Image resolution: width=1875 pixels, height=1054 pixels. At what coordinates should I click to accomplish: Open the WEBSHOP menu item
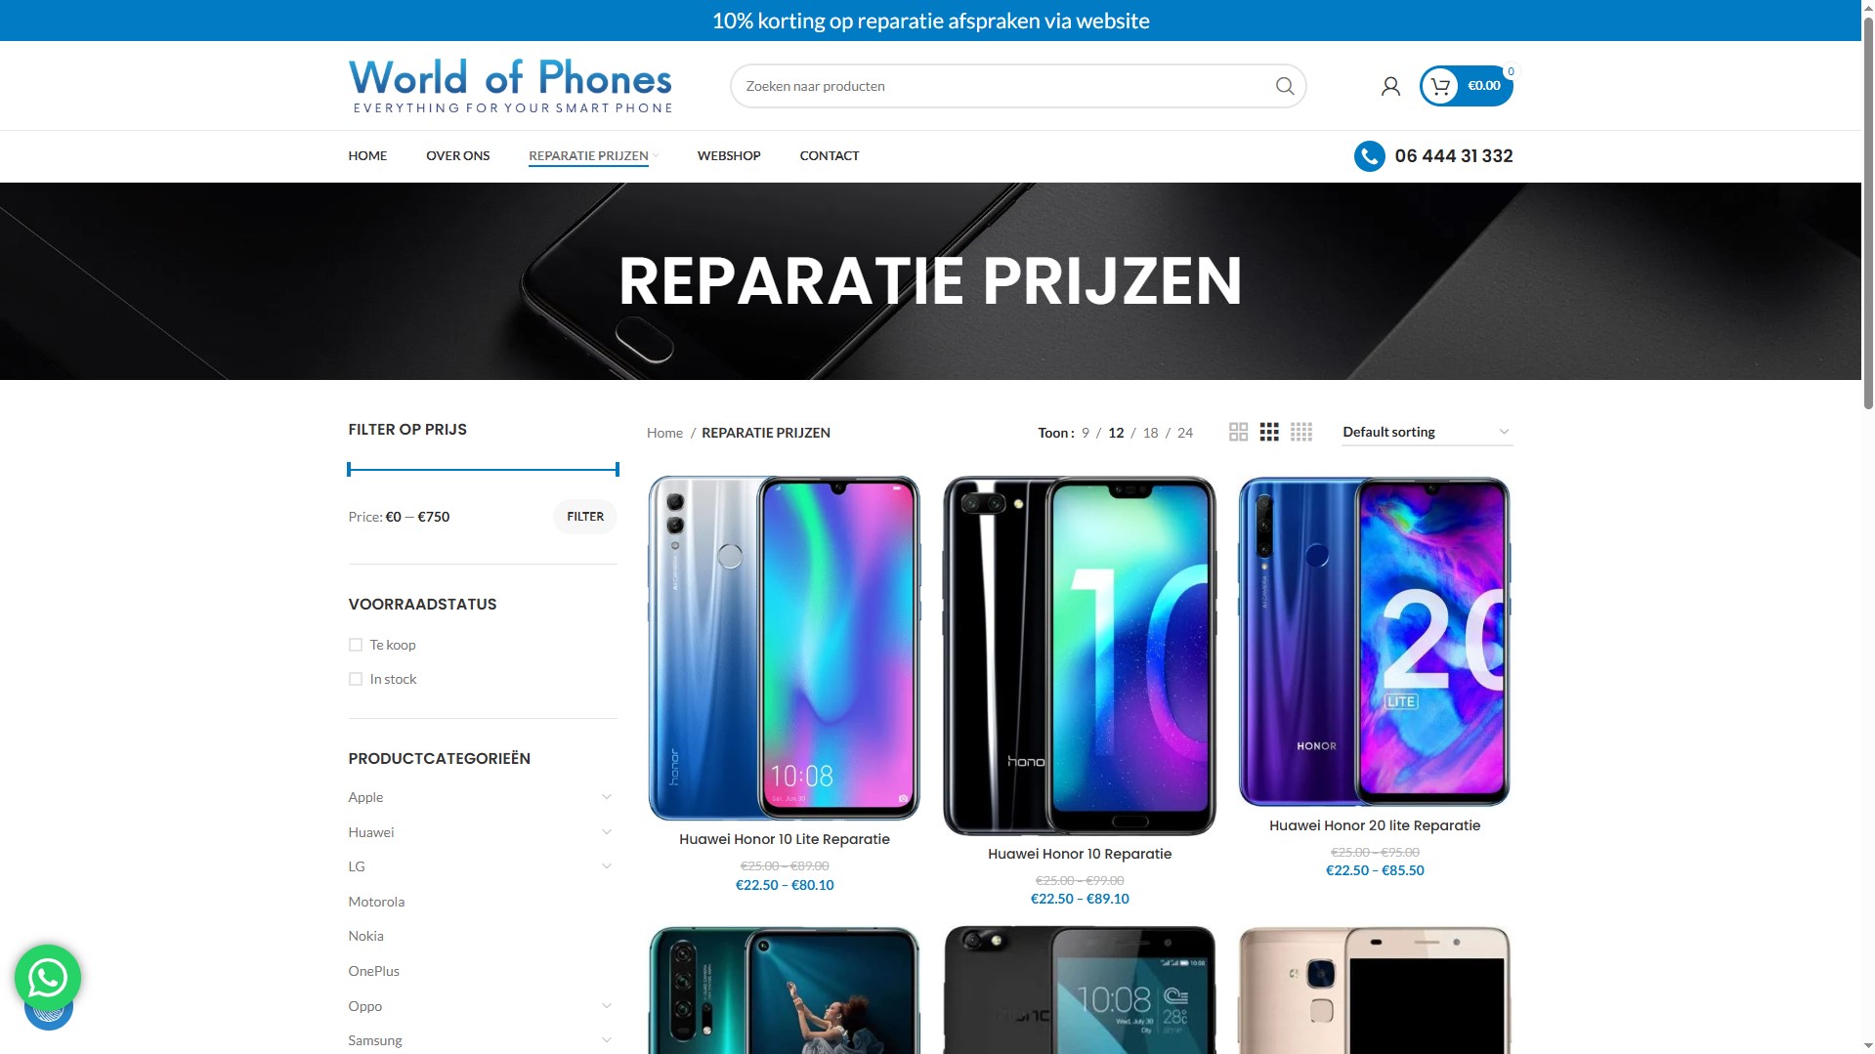pos(729,156)
